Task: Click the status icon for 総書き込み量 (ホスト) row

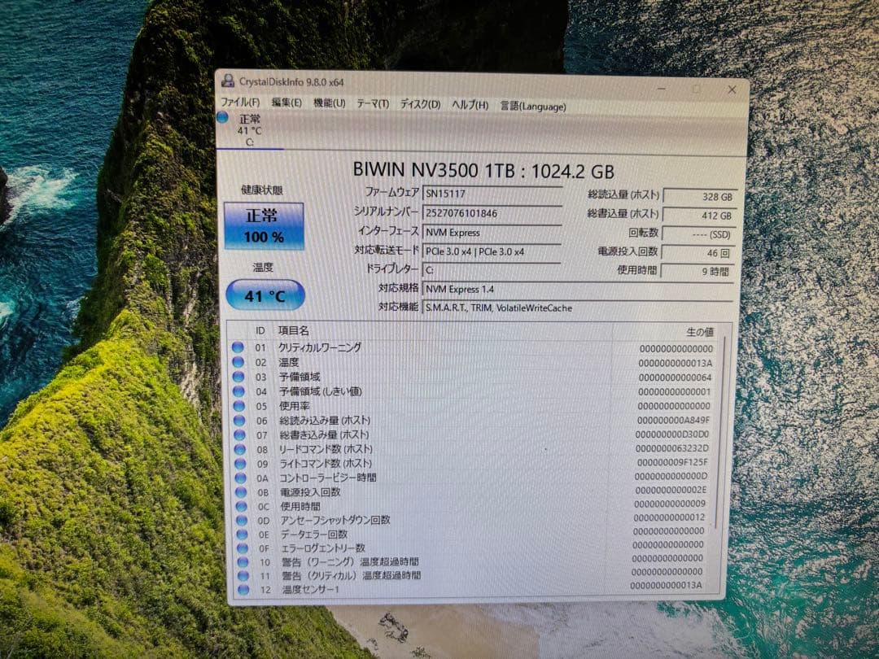Action: [x=240, y=434]
